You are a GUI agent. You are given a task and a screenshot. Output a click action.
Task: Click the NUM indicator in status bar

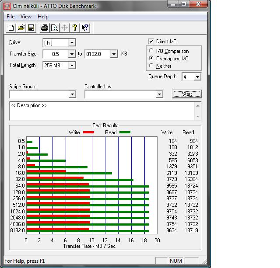point(176,261)
